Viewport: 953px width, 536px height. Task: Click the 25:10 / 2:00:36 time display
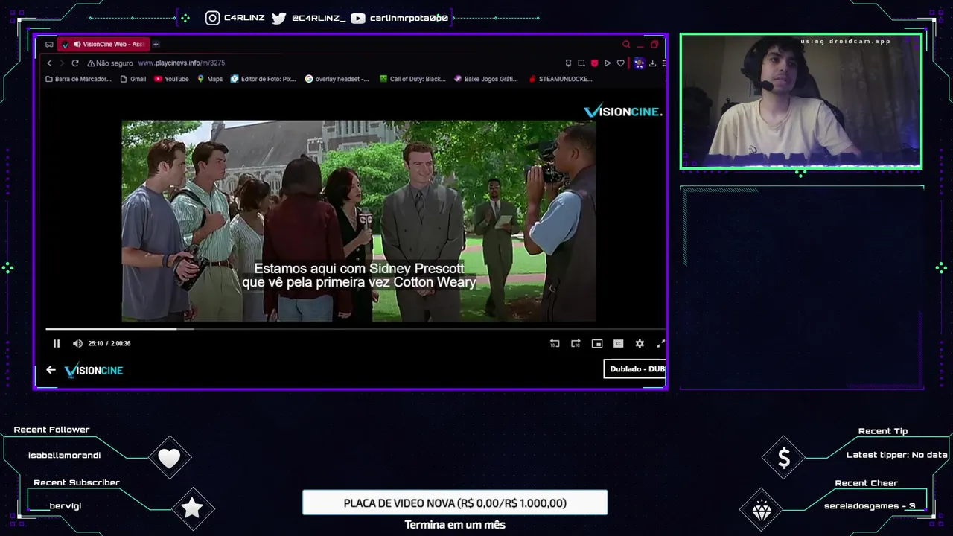click(x=109, y=343)
